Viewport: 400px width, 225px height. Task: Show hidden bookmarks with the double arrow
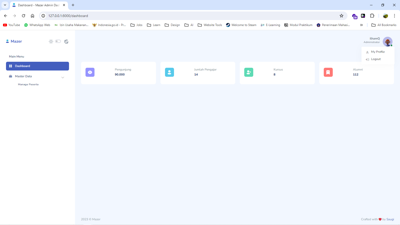click(361, 25)
